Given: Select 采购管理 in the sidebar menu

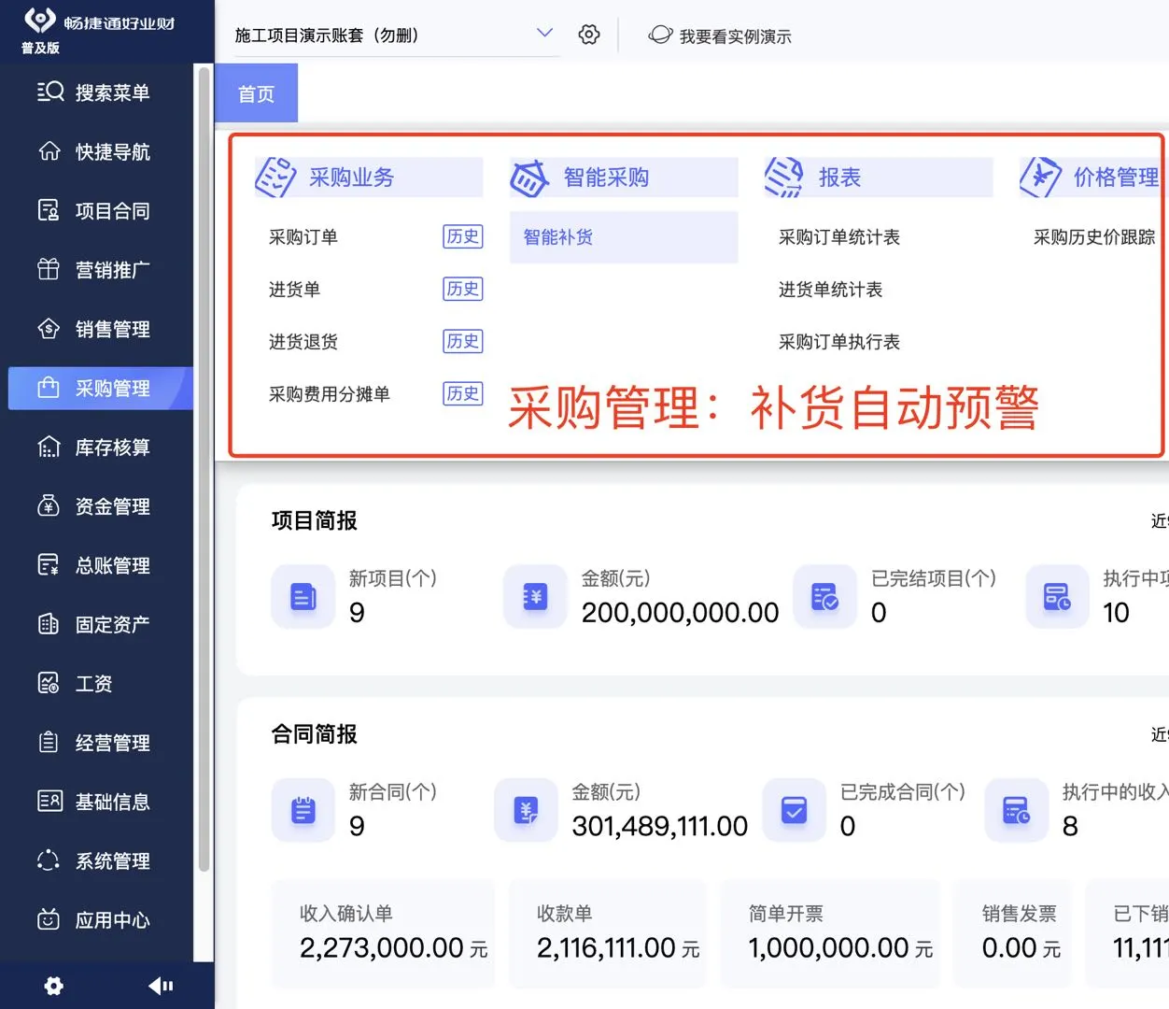Looking at the screenshot, I should (100, 388).
